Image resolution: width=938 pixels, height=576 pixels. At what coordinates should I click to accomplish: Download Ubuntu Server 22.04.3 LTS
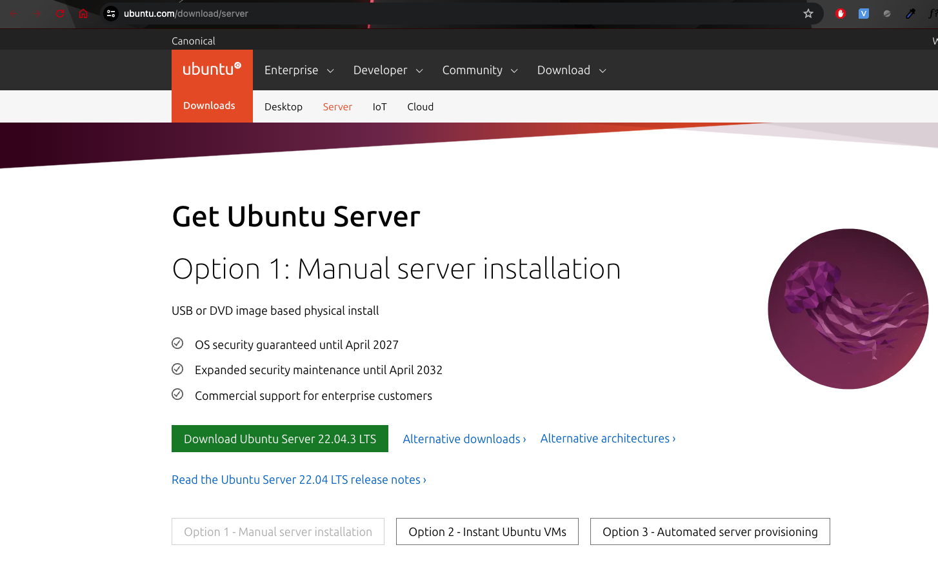(280, 439)
